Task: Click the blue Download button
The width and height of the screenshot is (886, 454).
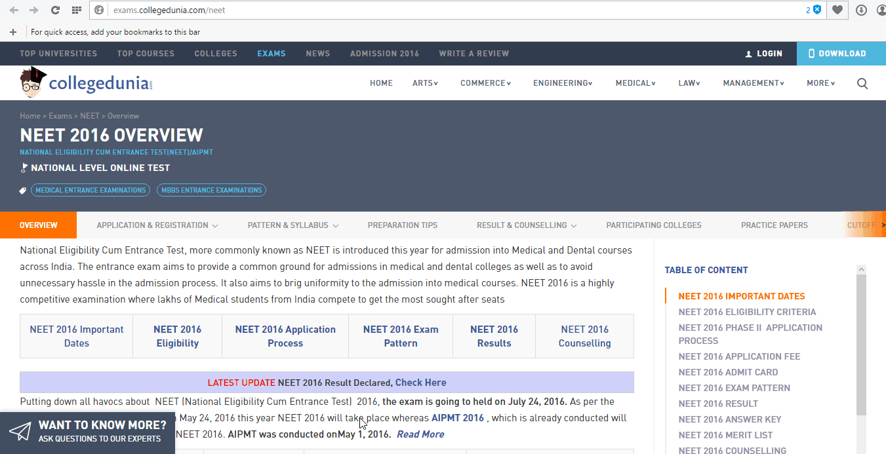Action: click(841, 54)
